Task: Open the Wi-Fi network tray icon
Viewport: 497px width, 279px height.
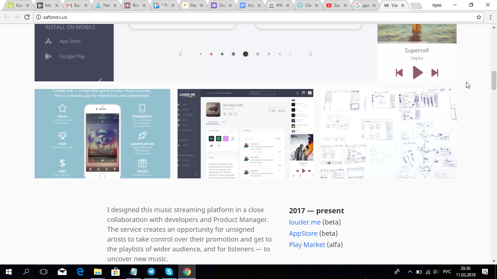Action: pos(428,272)
